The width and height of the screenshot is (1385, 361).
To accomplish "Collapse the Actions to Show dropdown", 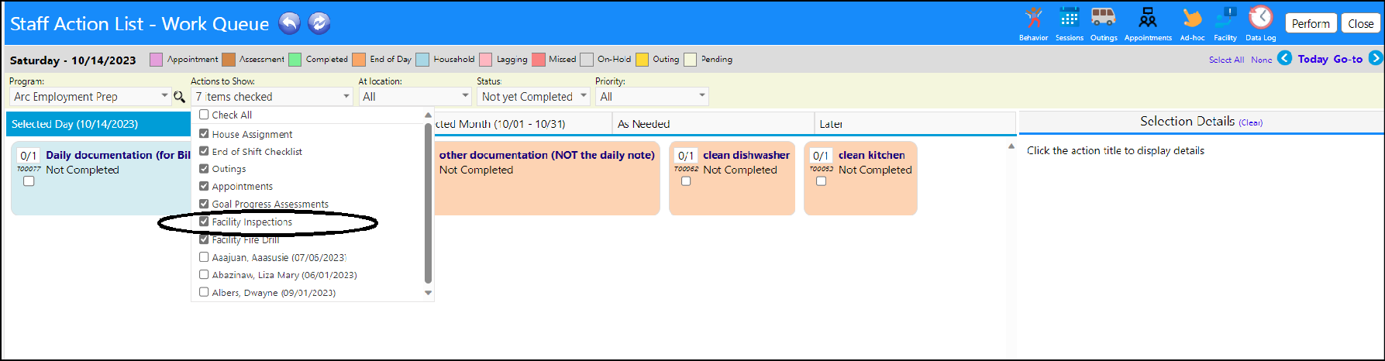I will pyautogui.click(x=272, y=96).
